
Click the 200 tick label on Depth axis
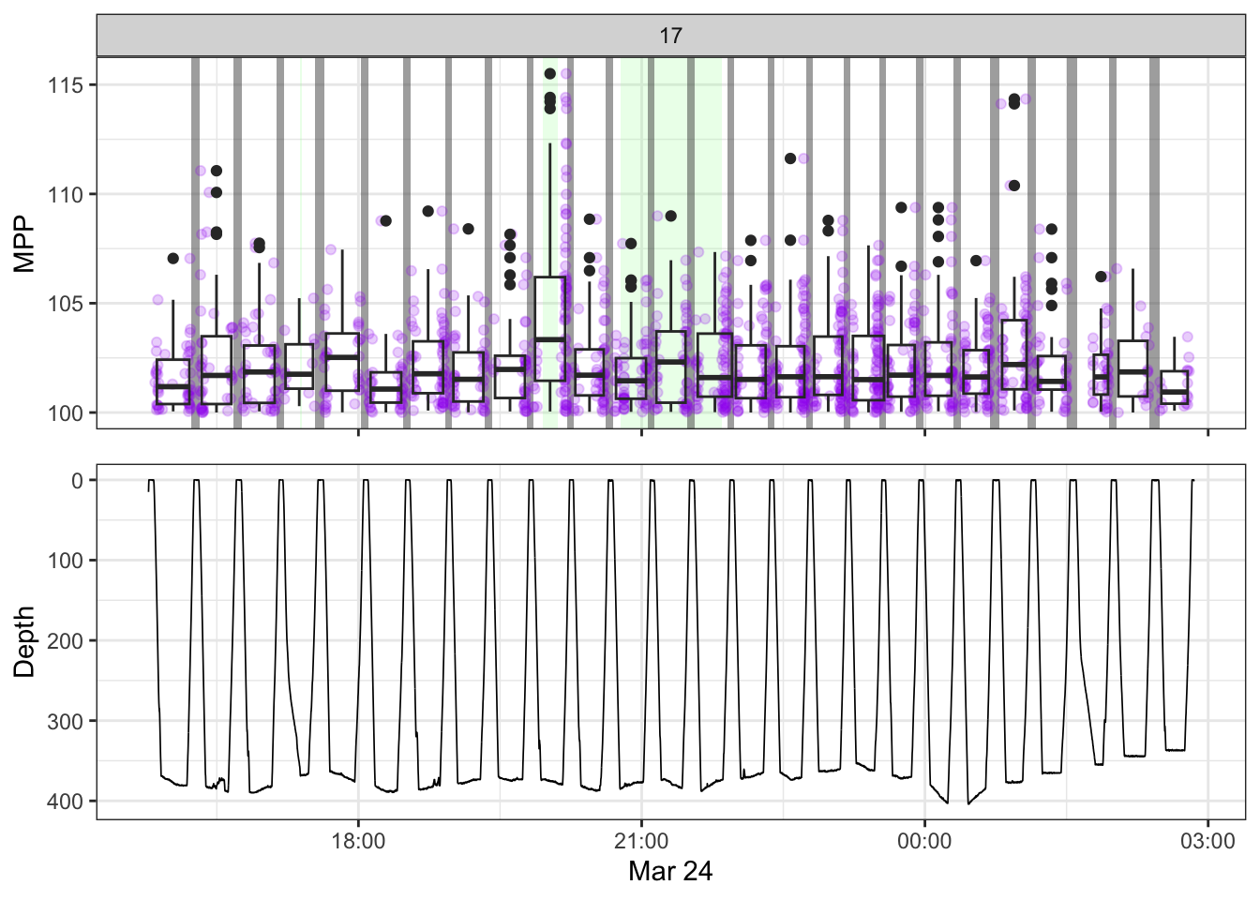point(65,641)
